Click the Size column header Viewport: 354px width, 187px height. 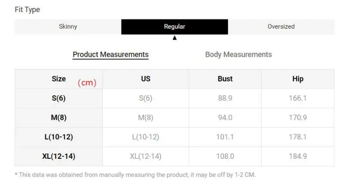pyautogui.click(x=59, y=79)
